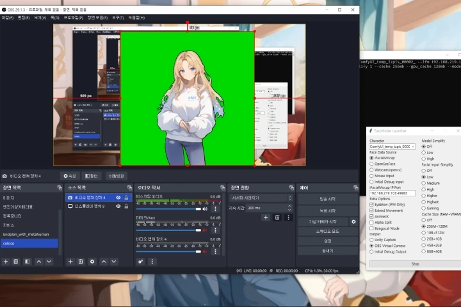Pop out the 장면 전환 dock icon
The width and height of the screenshot is (461, 307).
point(292,188)
